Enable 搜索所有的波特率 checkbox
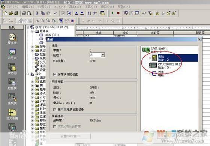 (x=54, y=126)
